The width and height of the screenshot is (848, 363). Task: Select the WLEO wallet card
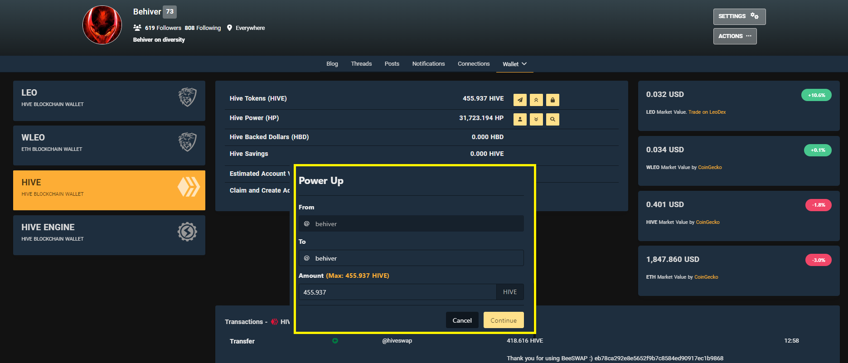[109, 145]
